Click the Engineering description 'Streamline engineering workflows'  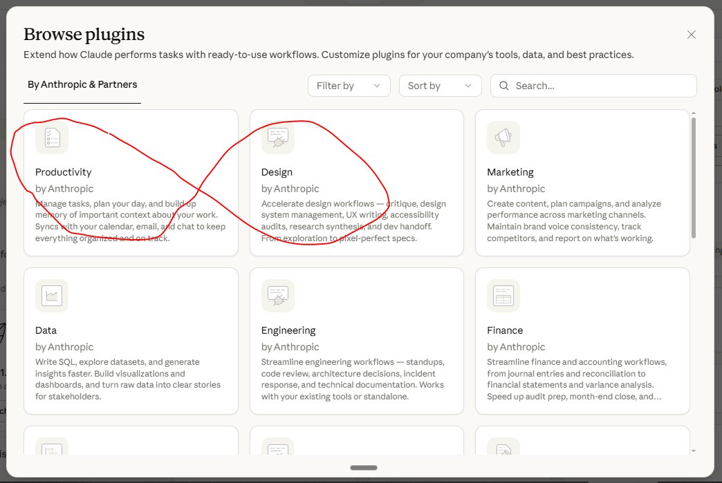coord(328,362)
